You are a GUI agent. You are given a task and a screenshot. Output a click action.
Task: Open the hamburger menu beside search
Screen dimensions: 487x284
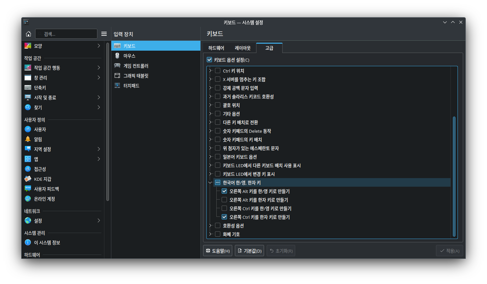click(x=104, y=34)
